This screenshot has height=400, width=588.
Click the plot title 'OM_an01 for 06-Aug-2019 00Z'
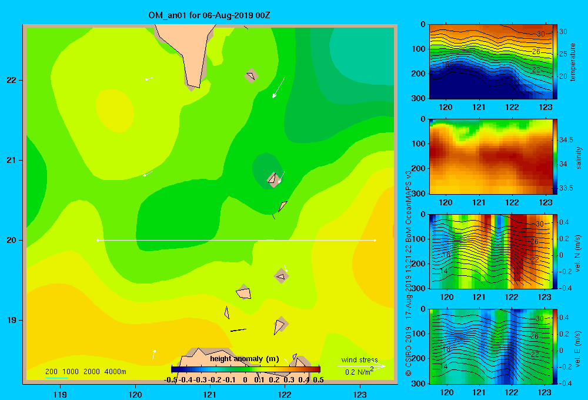(x=209, y=15)
